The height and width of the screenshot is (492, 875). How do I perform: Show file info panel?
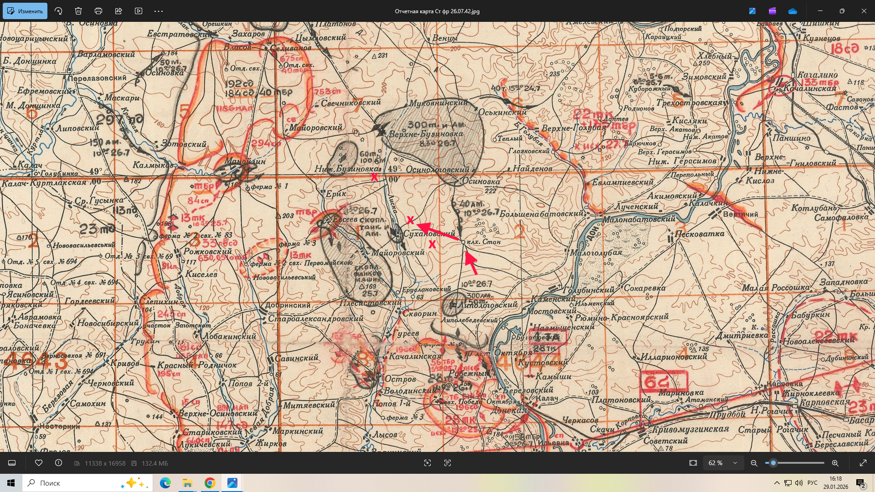[x=58, y=463]
